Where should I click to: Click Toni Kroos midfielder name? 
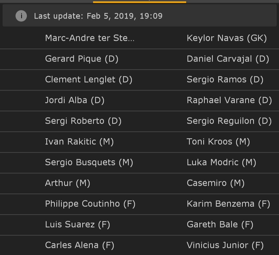pos(218,142)
